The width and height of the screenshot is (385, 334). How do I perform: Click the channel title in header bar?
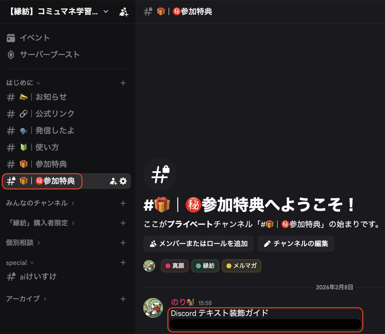click(184, 12)
